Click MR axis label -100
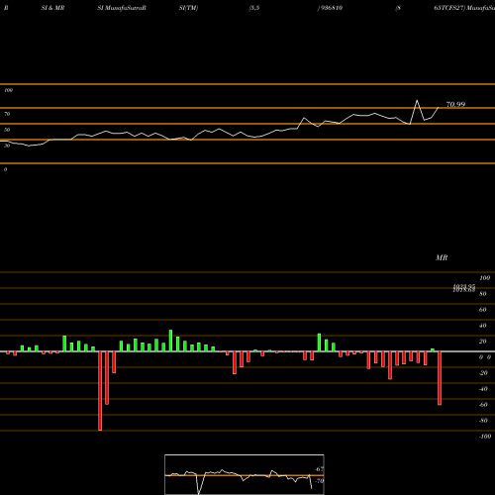 485,437
